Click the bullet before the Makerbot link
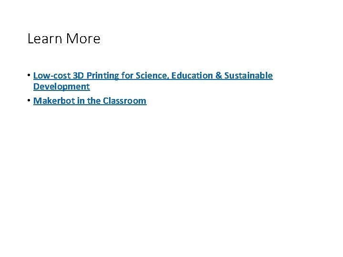This screenshot has height=257, width=343. click(x=29, y=101)
